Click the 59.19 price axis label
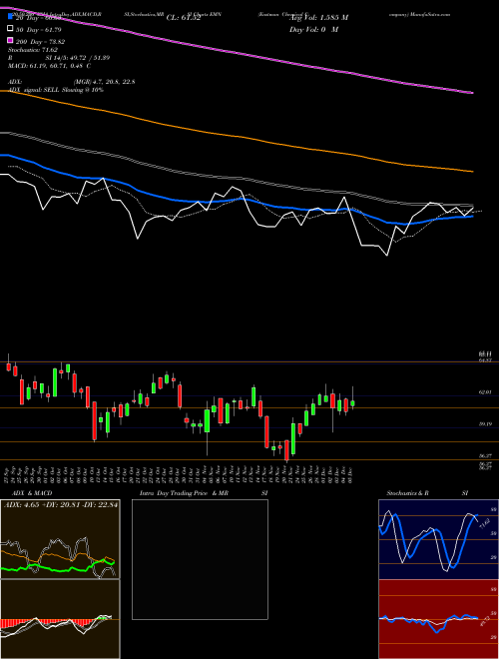The image size is (499, 659). (485, 424)
